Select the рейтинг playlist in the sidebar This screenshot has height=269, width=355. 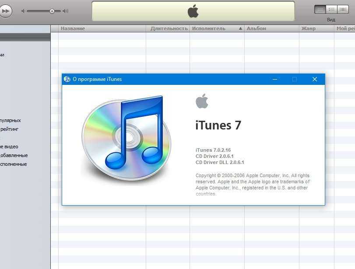click(x=9, y=129)
